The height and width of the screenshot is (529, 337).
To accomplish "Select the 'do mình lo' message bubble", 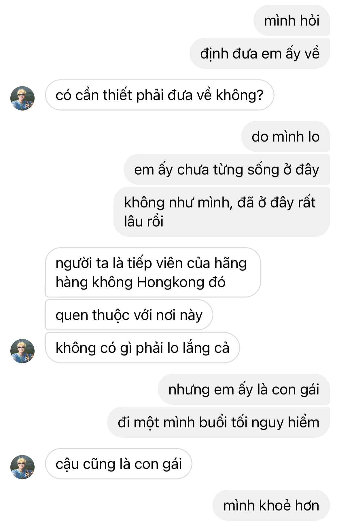I will (285, 137).
